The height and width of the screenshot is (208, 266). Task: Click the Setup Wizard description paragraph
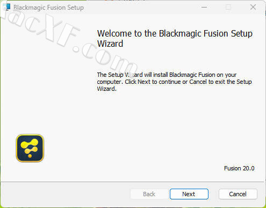(x=174, y=82)
